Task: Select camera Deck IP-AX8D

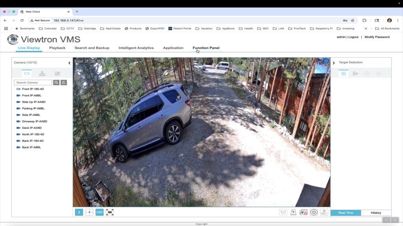Action: (x=32, y=128)
